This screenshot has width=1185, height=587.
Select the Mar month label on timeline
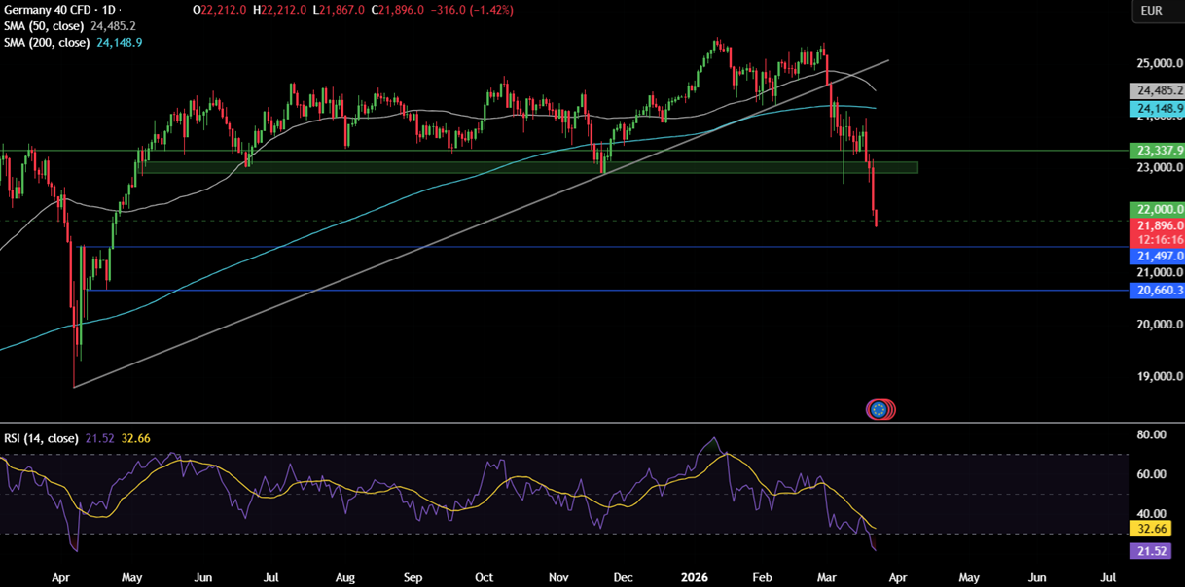[827, 576]
